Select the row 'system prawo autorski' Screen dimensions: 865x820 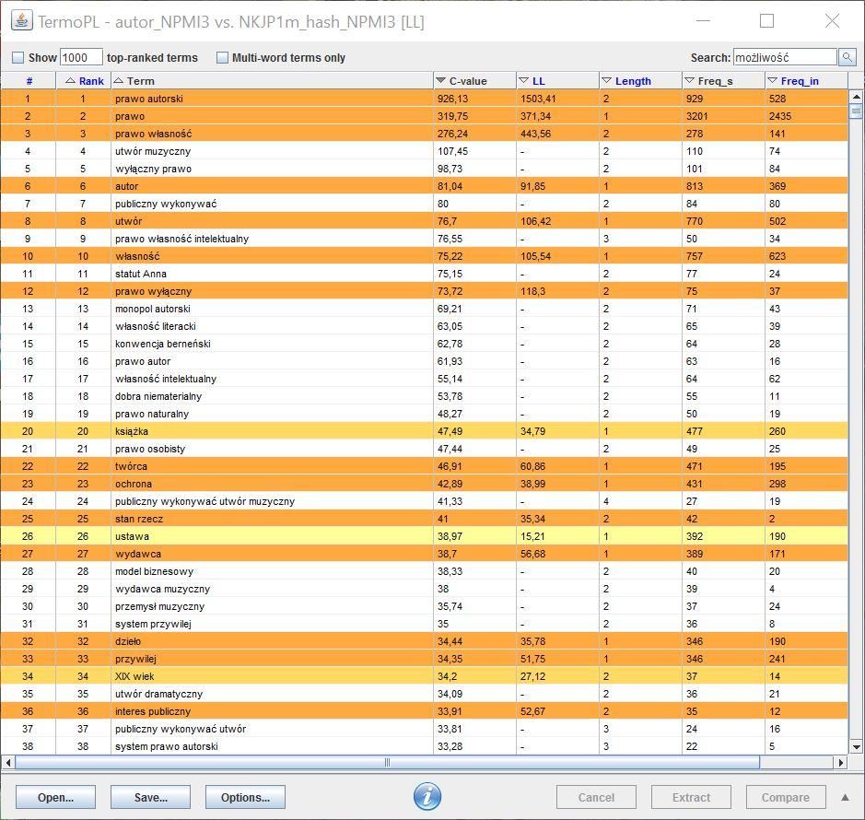(x=425, y=746)
